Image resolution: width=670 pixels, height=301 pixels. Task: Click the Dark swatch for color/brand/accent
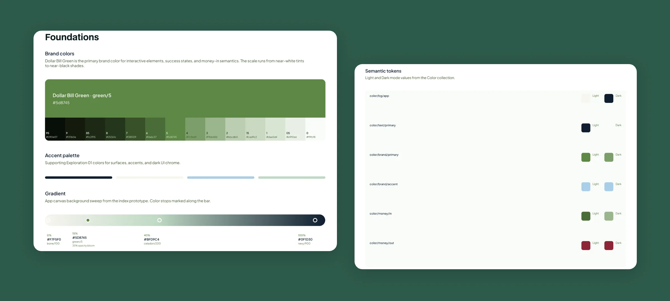pos(609,187)
